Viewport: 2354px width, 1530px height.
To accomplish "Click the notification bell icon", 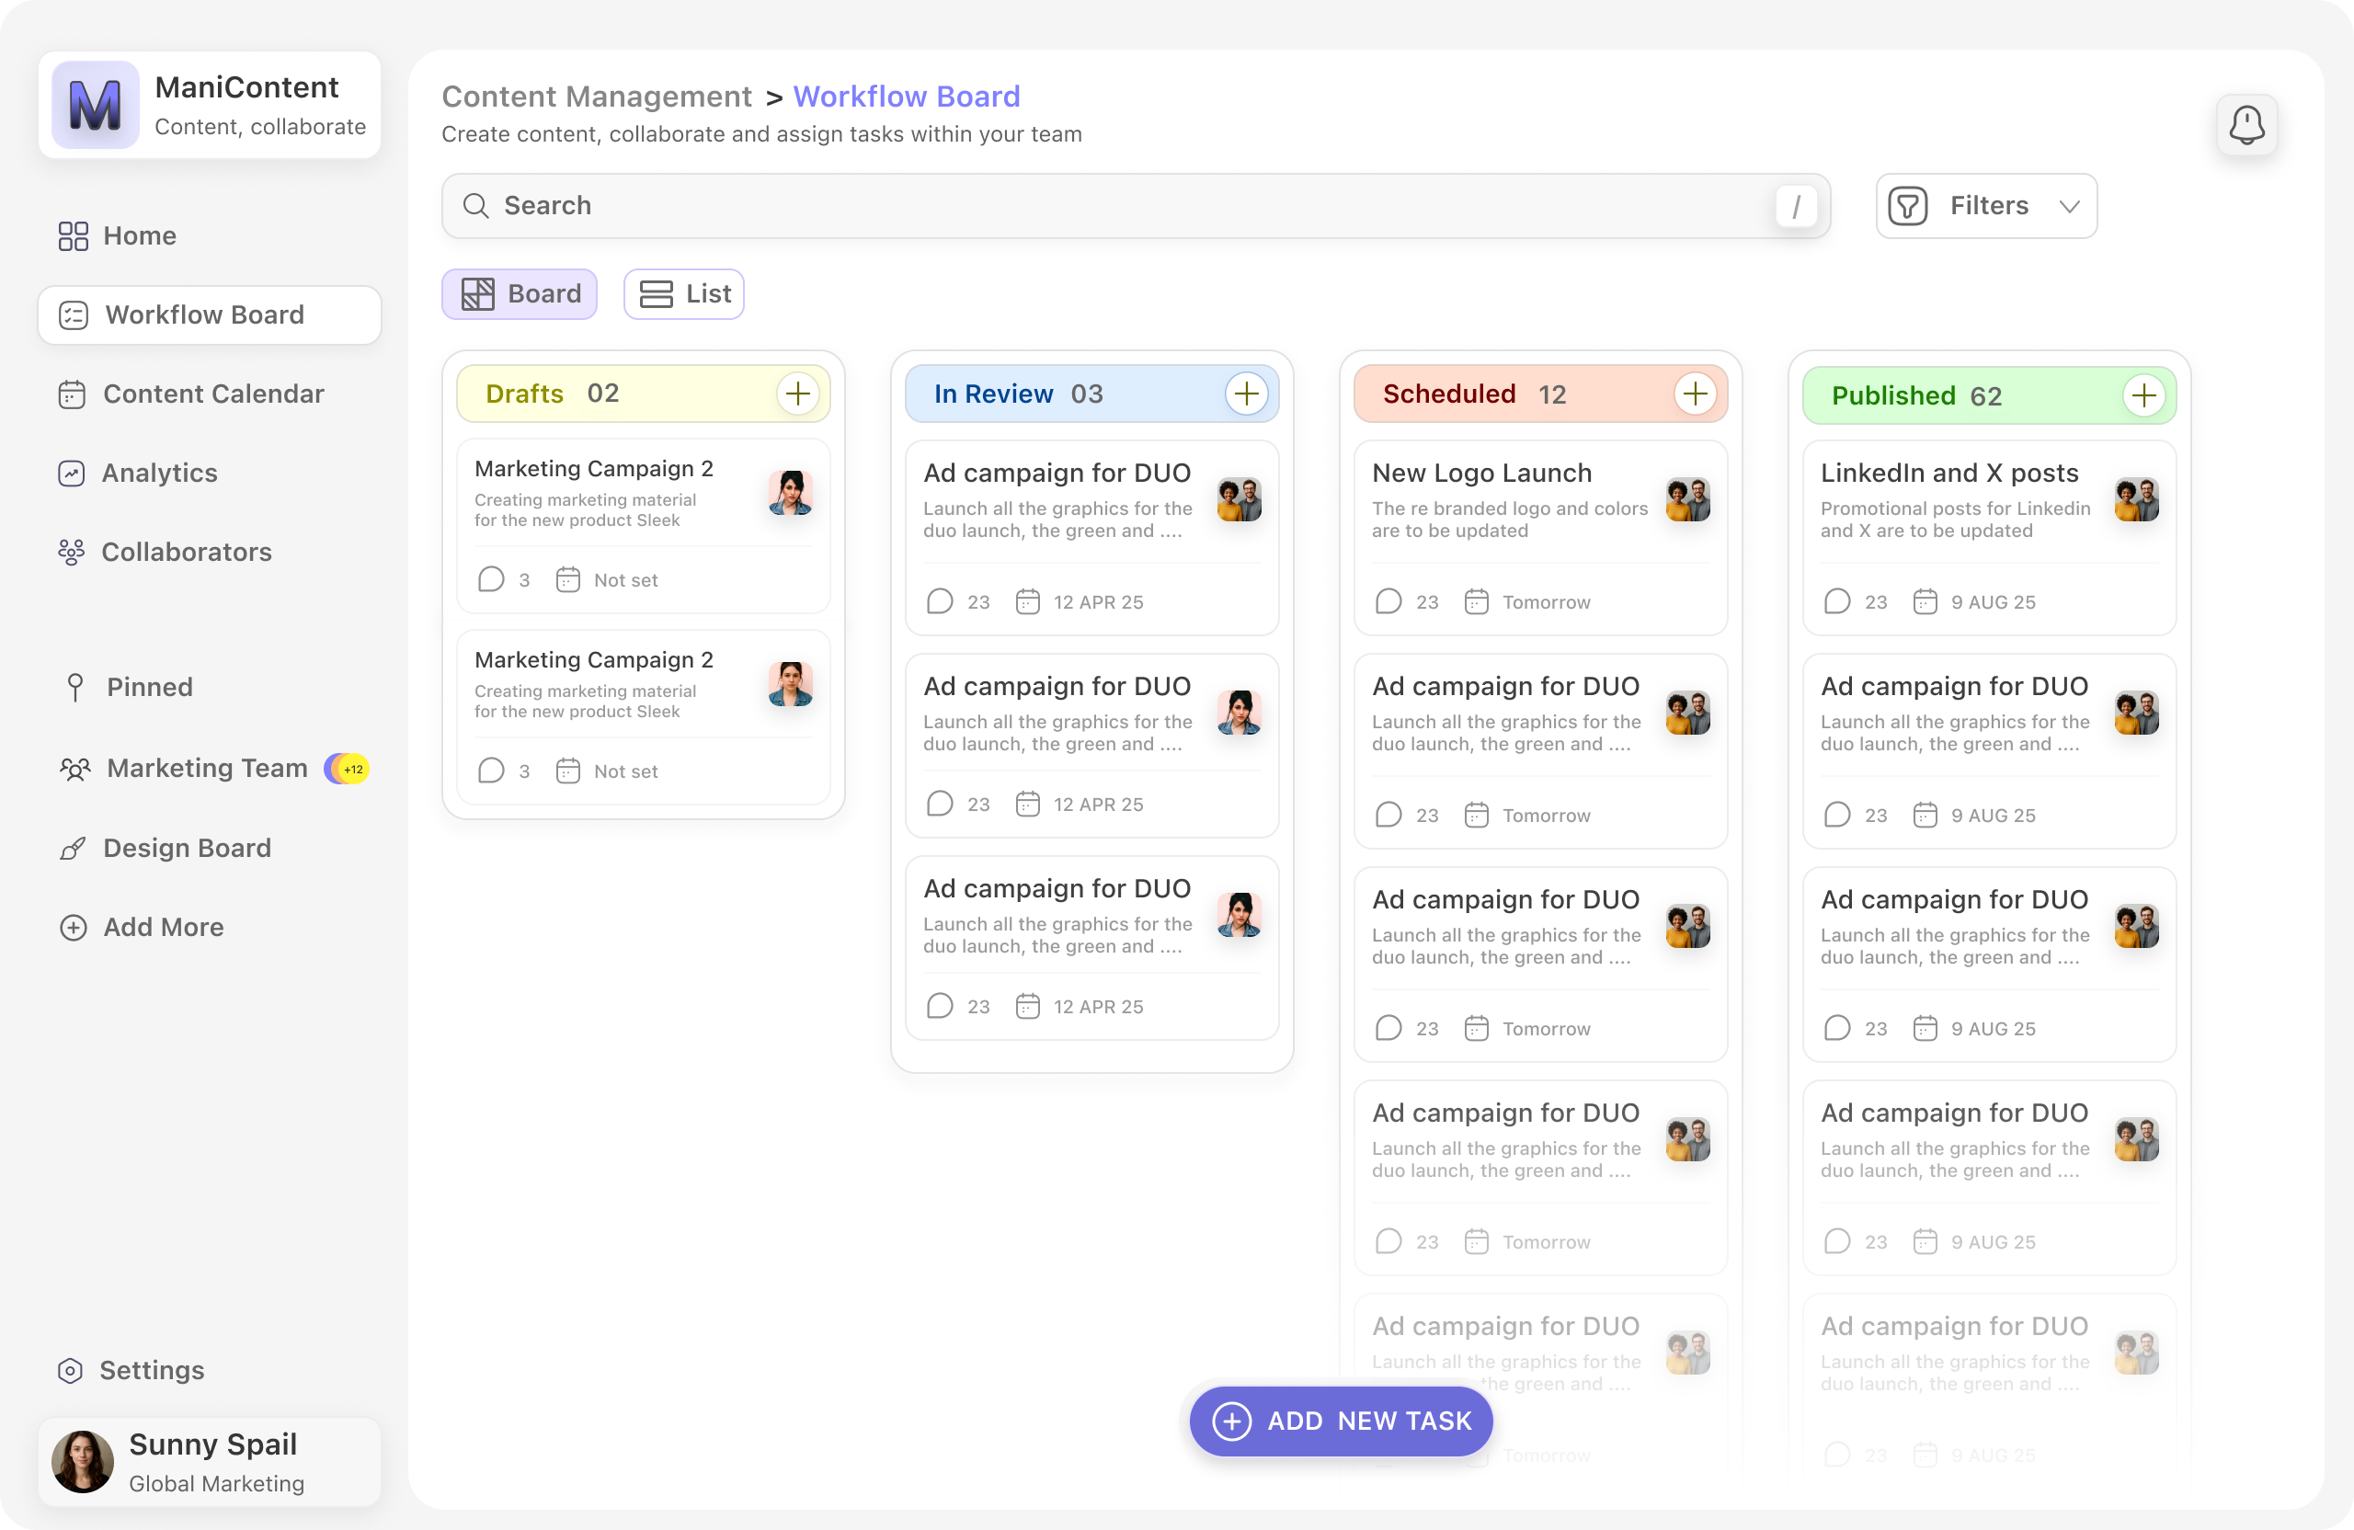I will tap(2246, 126).
